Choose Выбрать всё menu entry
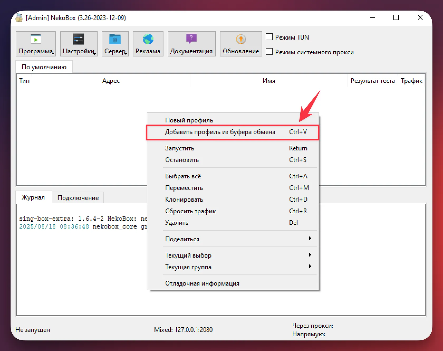Viewport: 443px width, 351px height. [233, 176]
